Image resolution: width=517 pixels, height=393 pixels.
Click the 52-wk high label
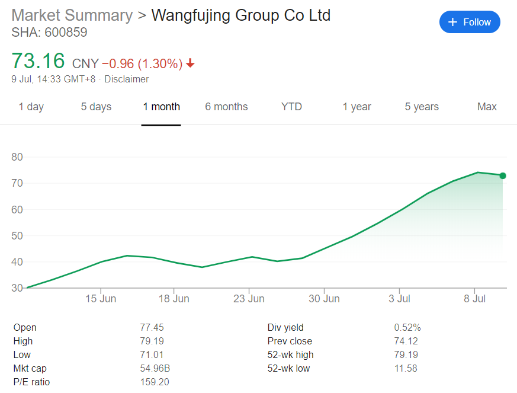(291, 354)
